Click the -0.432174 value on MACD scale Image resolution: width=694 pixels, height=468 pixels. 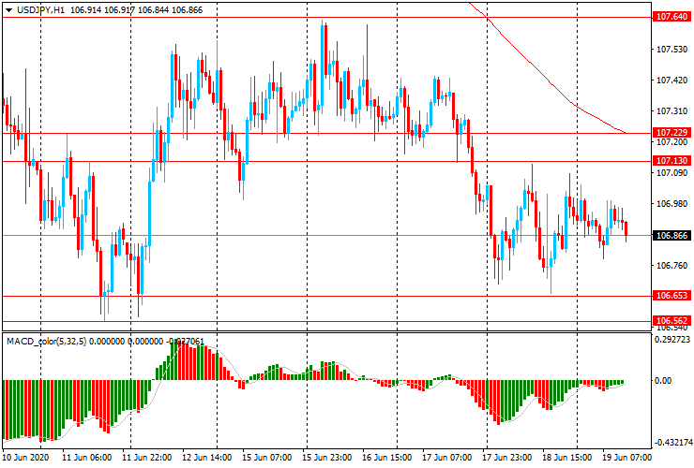pos(672,442)
